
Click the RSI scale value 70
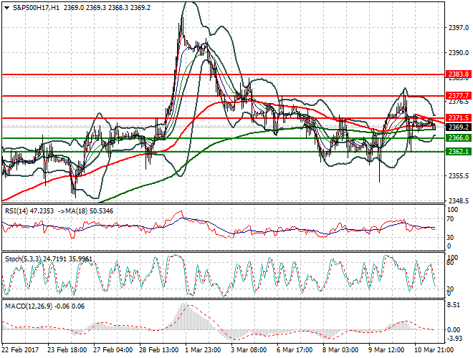coord(451,218)
